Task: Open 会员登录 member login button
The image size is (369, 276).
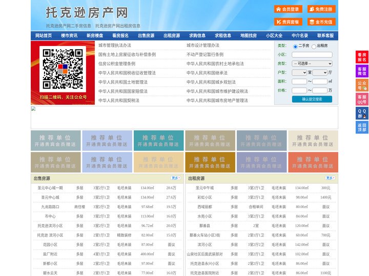Action: point(288,9)
